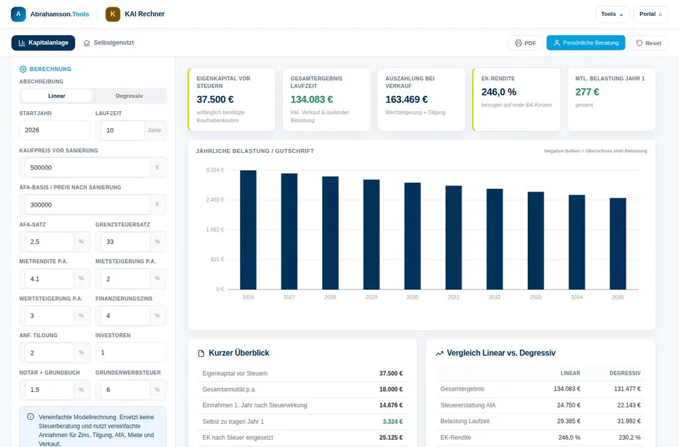Image resolution: width=679 pixels, height=447 pixels.
Task: Click the Persönliche Beratung button
Action: (586, 43)
